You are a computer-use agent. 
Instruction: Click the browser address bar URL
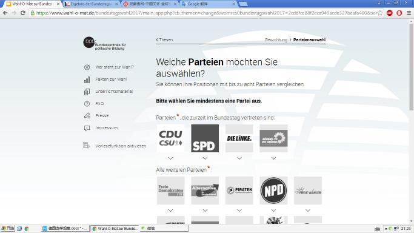click(206, 13)
